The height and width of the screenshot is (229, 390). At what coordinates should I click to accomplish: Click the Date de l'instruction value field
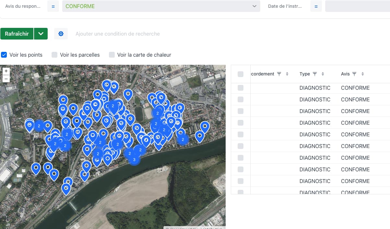pos(357,6)
